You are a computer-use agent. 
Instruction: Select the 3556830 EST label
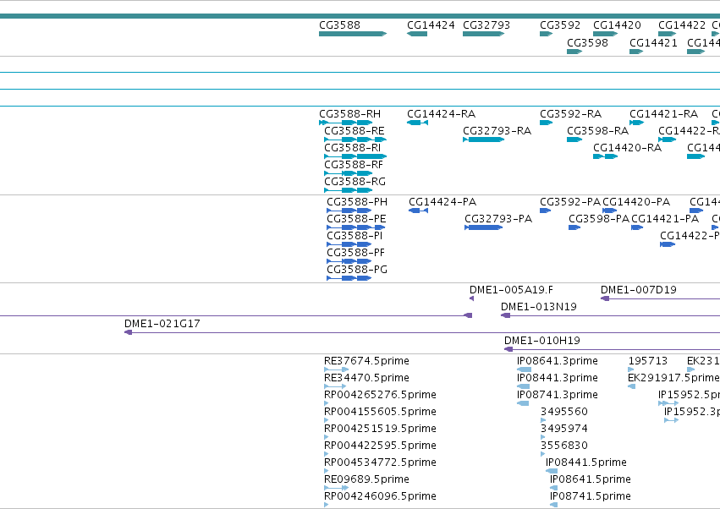(x=563, y=446)
